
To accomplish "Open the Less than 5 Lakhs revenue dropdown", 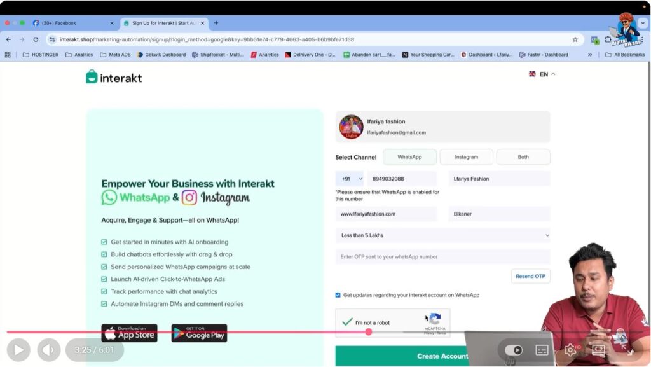I will point(442,235).
